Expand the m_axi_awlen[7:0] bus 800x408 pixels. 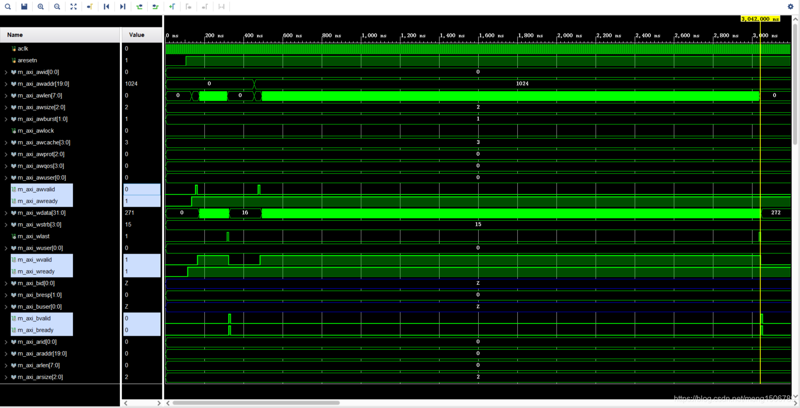coord(6,96)
